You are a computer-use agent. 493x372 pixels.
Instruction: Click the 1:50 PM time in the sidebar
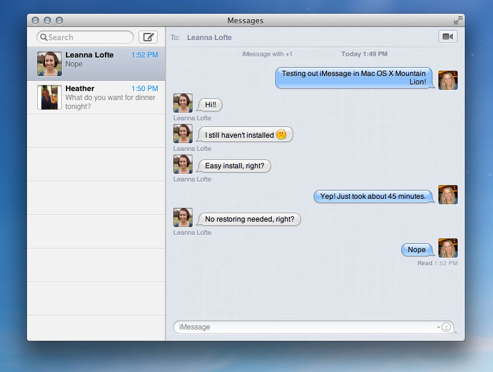tap(145, 89)
